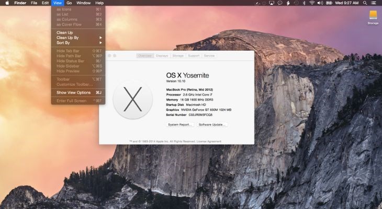The width and height of the screenshot is (382, 209).
Task: Click the dimmed Hide Sidebar item
Action: (78, 66)
